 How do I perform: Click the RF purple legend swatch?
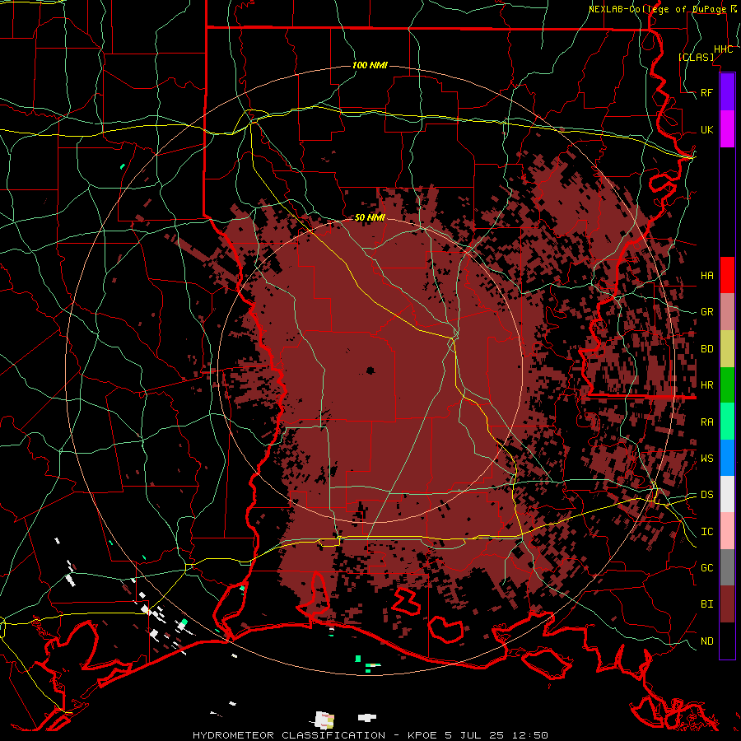(727, 92)
